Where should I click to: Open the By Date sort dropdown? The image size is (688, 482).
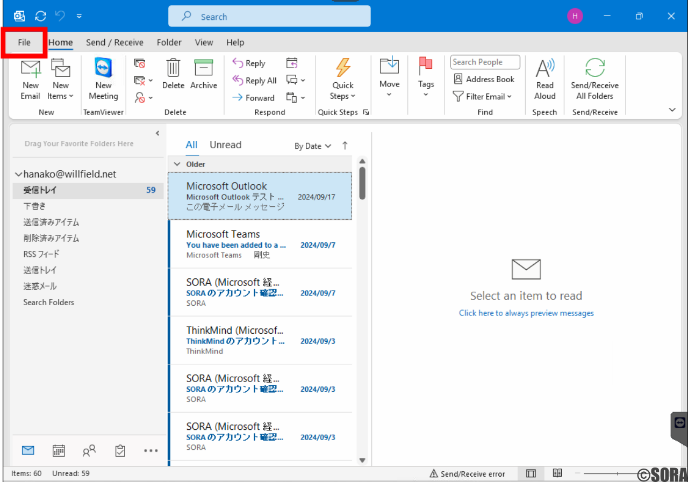pyautogui.click(x=312, y=146)
